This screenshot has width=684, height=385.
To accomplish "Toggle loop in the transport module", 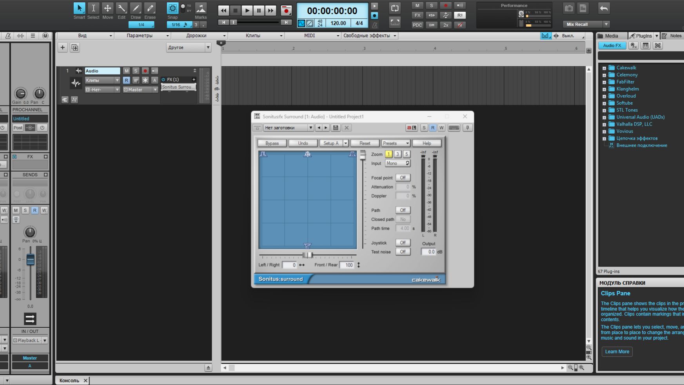I will (x=395, y=8).
